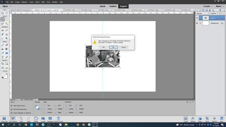This screenshot has width=226, height=127.
Task: Switch to Guided mode tab
Action: point(113,6)
